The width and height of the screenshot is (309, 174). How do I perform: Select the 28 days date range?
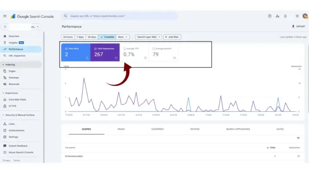click(x=92, y=37)
